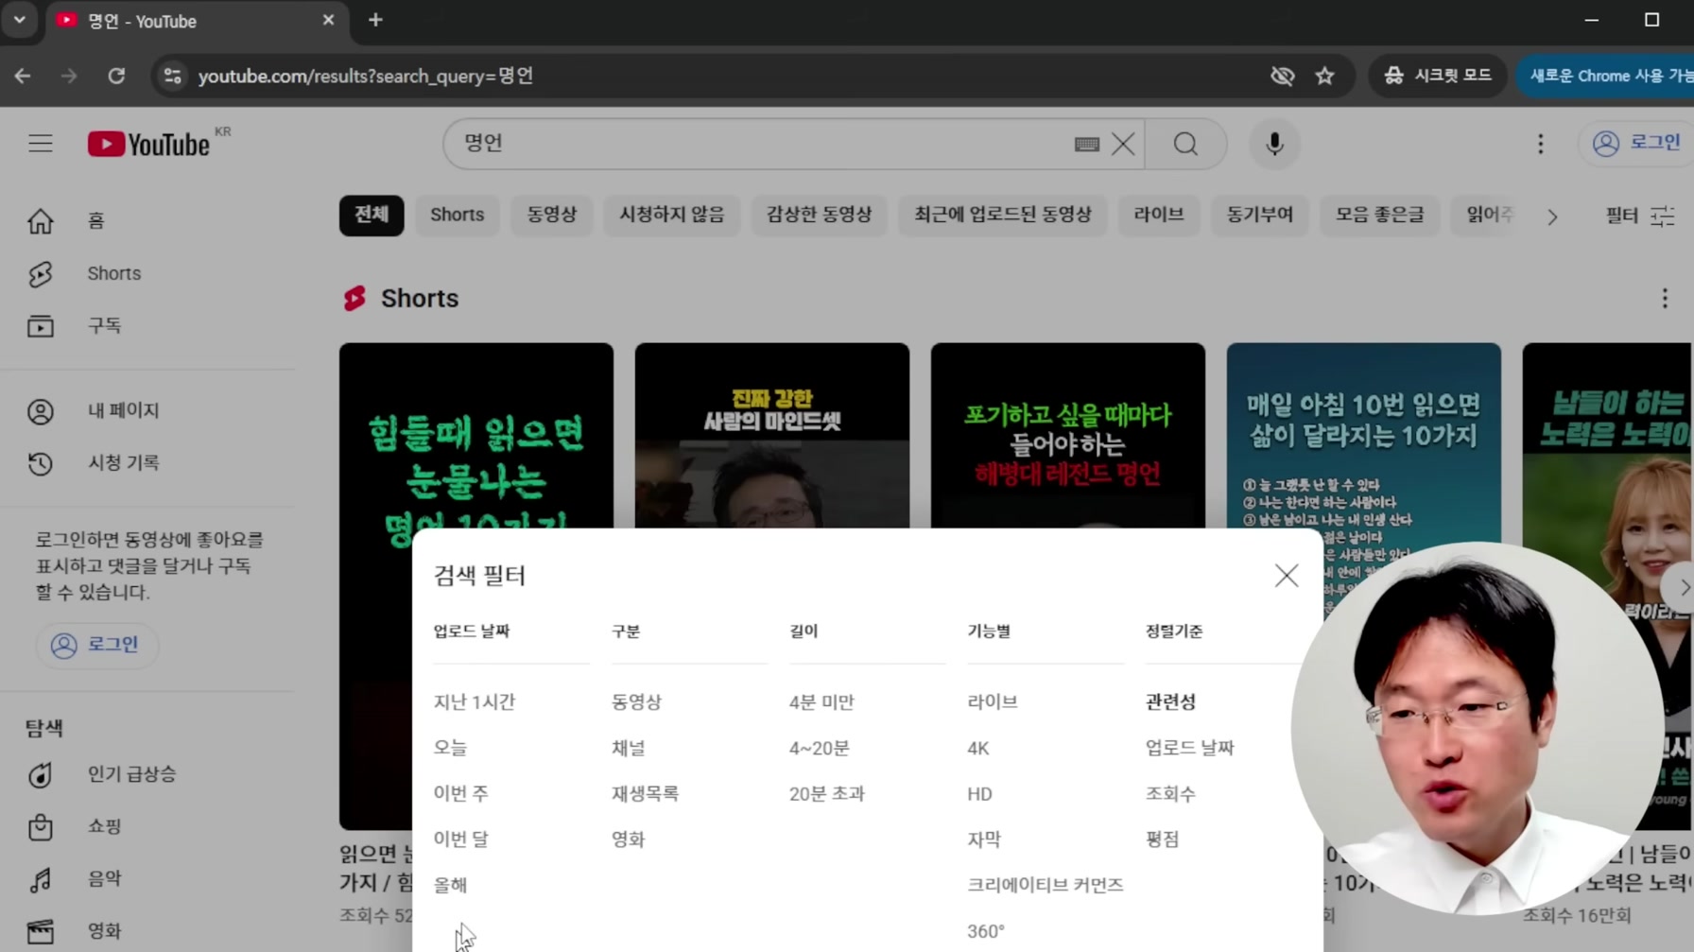
Task: Click the 로그인 button in the header
Action: click(1636, 143)
